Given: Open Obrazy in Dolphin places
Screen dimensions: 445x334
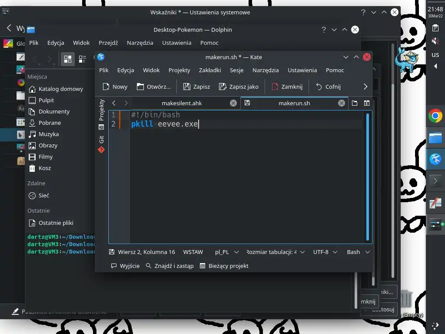Looking at the screenshot, I should [43, 145].
